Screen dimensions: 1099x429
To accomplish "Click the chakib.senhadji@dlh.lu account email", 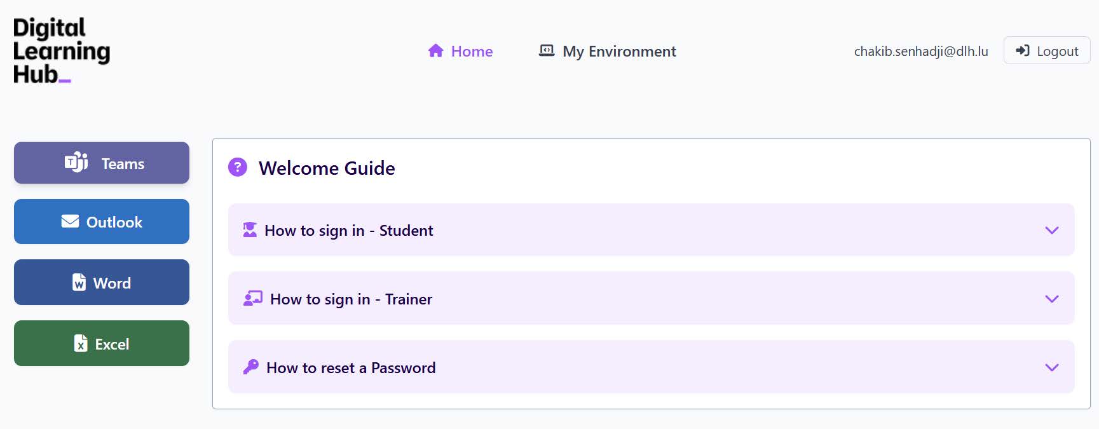I will tap(920, 51).
